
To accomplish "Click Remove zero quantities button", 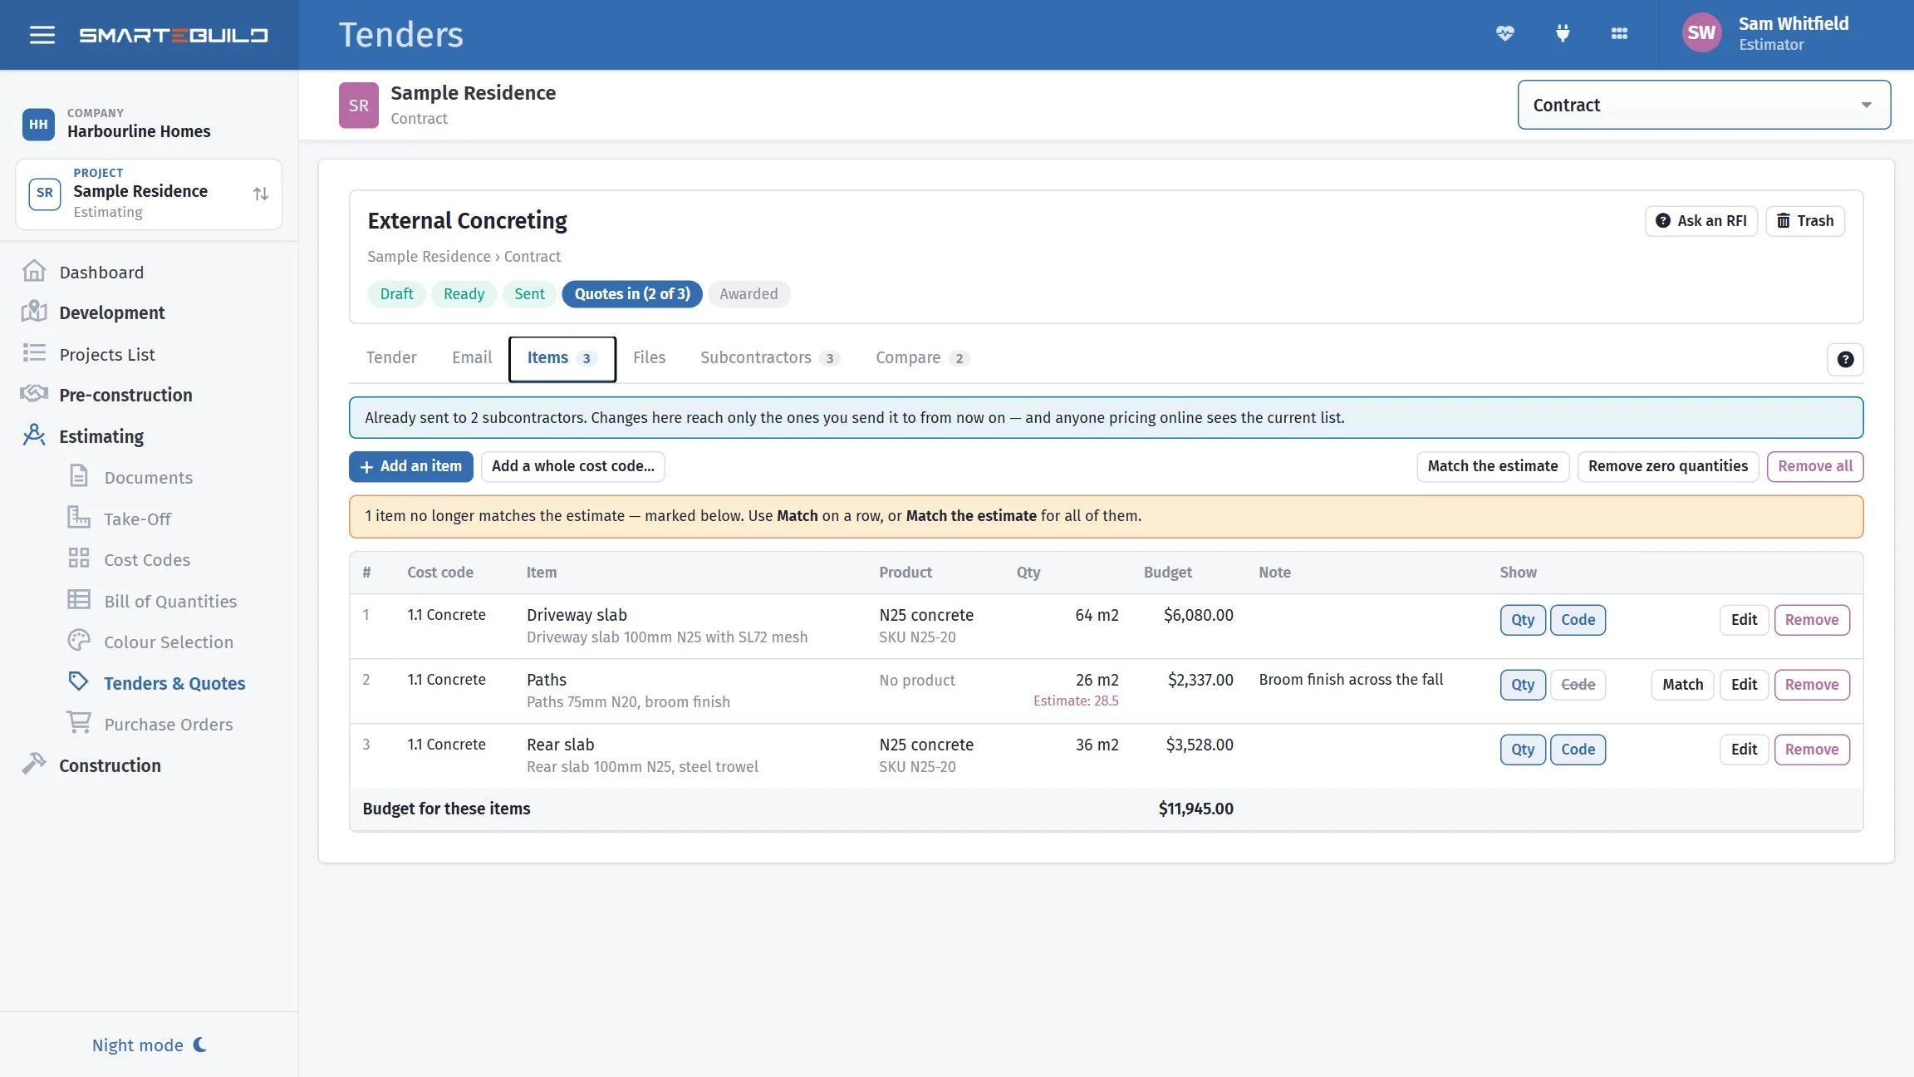I will [x=1667, y=466].
